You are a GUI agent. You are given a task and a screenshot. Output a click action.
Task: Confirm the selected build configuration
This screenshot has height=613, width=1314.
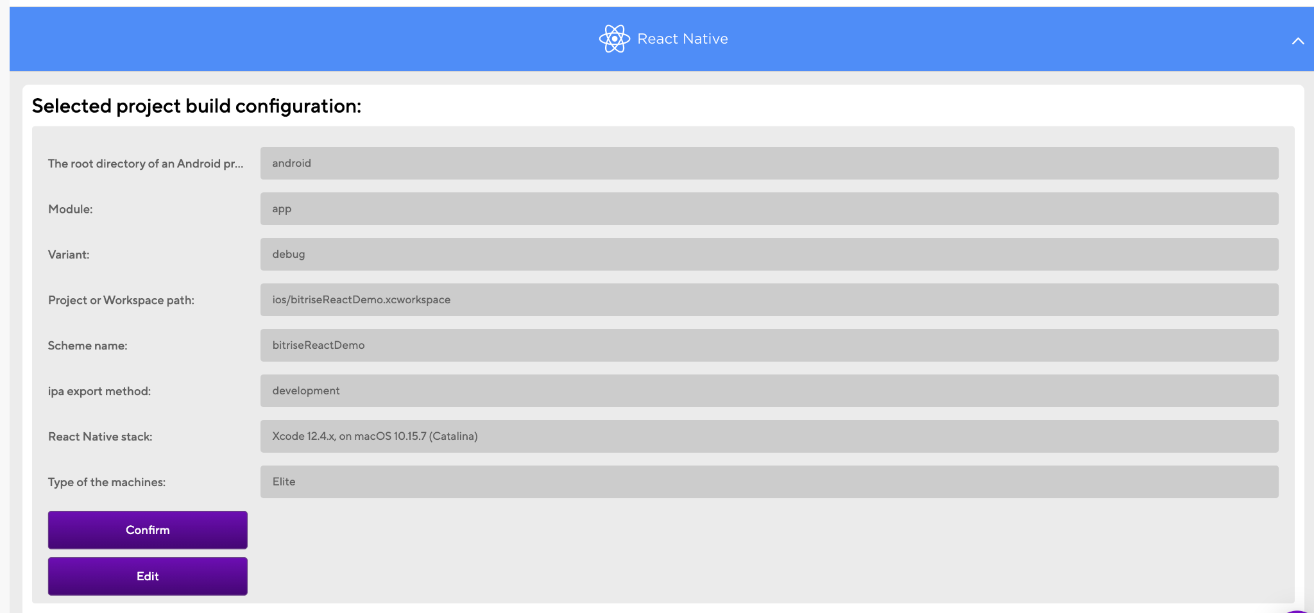(148, 530)
